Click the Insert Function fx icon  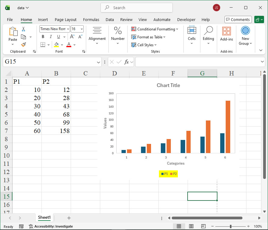point(126,62)
